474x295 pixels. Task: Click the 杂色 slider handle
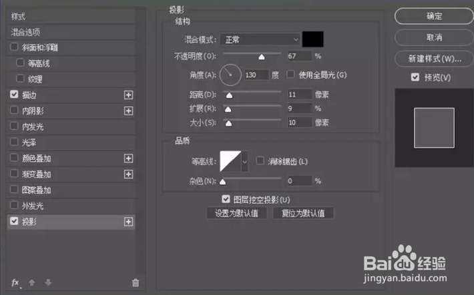pos(222,182)
